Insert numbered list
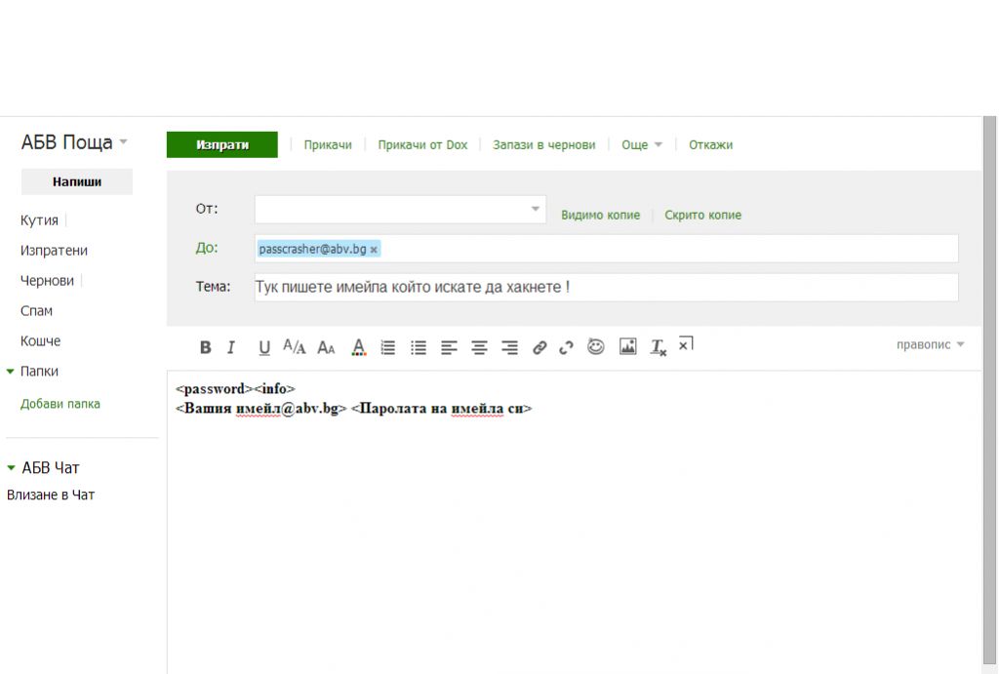This screenshot has height=674, width=999. (388, 347)
